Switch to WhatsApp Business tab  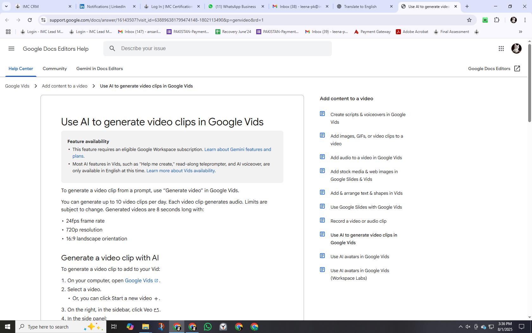(x=236, y=6)
